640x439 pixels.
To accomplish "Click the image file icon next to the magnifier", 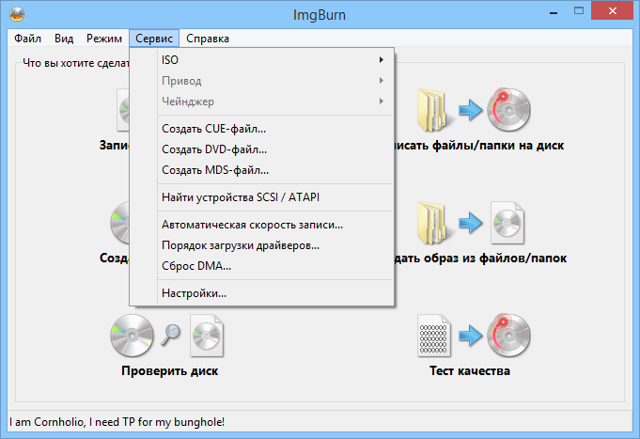I will (207, 336).
